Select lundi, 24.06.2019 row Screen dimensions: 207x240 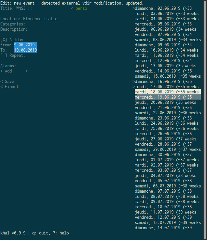pyautogui.click(x=168, y=123)
